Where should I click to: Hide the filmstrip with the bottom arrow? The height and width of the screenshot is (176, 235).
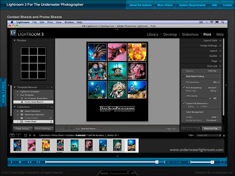tap(117, 156)
